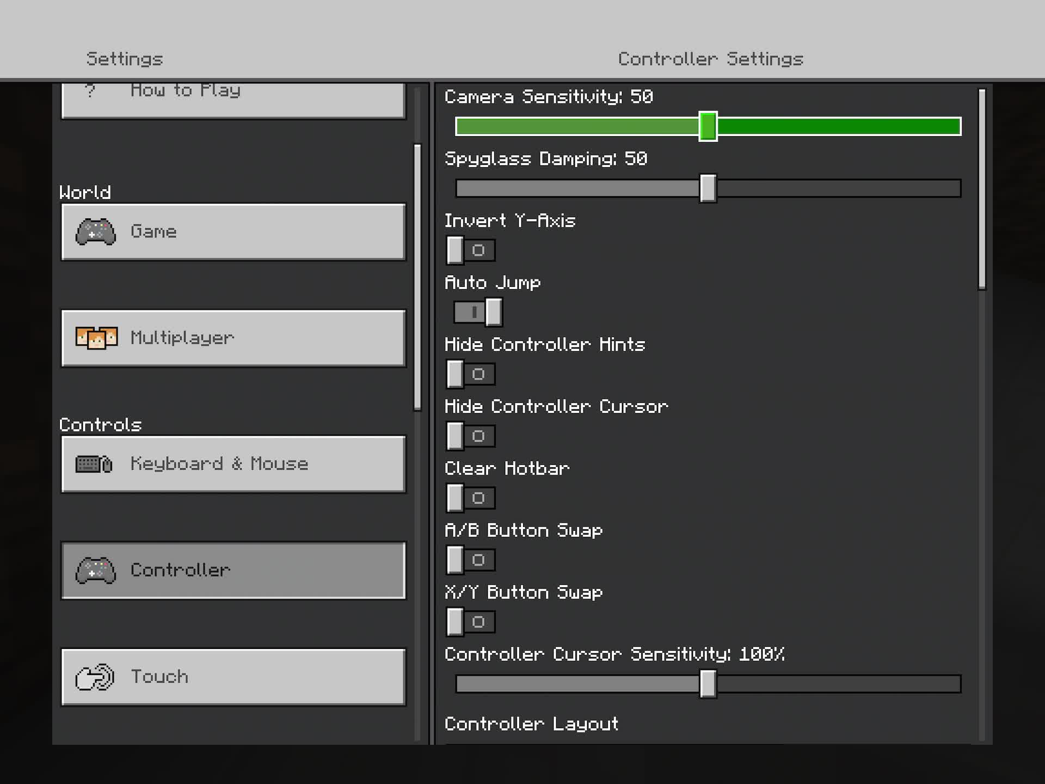Enable Hide Controller Cursor

tap(471, 436)
